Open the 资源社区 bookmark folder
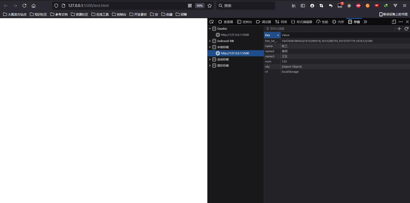The width and height of the screenshot is (410, 203). tap(79, 14)
